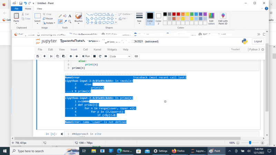The image size is (276, 155).
Task: Click the Firefox taskbar button
Action: 179,151
